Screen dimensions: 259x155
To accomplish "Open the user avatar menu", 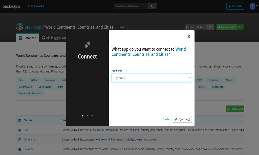I will point(253,6).
